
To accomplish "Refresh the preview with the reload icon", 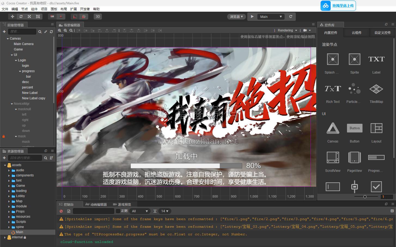I will coord(291,17).
